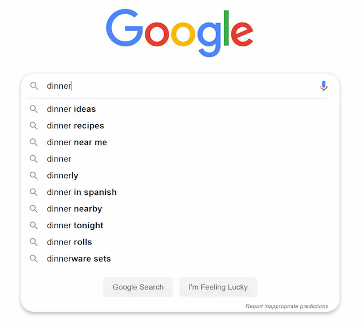Select the "dinner ideas" suggestion
The image size is (362, 327).
click(x=71, y=109)
